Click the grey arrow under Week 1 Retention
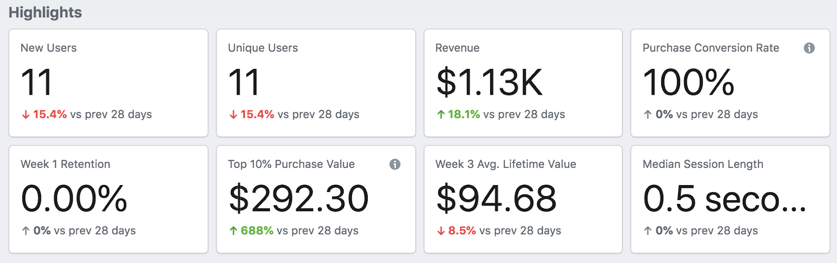Viewport: 837px width, 263px height. pyautogui.click(x=26, y=231)
